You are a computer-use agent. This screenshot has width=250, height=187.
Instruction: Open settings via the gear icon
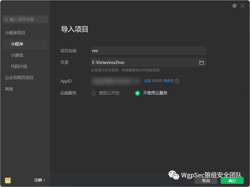click(x=234, y=6)
